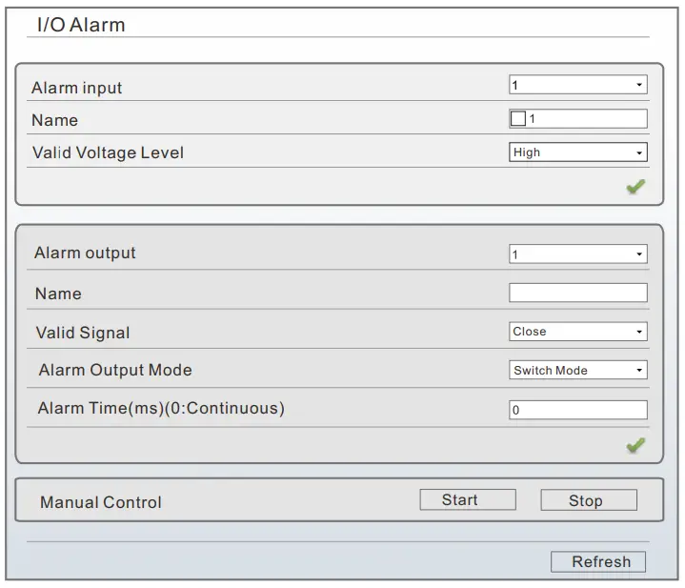Open the Alarm Output Mode dropdown
This screenshot has width=685, height=588.
(578, 370)
